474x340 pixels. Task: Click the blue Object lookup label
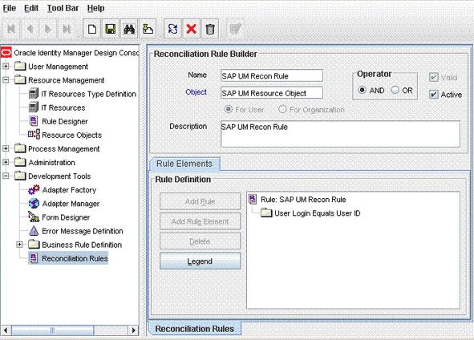click(x=196, y=92)
